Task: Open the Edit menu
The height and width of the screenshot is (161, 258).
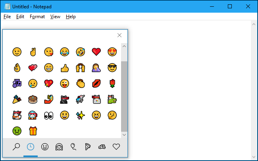Action: coord(20,17)
